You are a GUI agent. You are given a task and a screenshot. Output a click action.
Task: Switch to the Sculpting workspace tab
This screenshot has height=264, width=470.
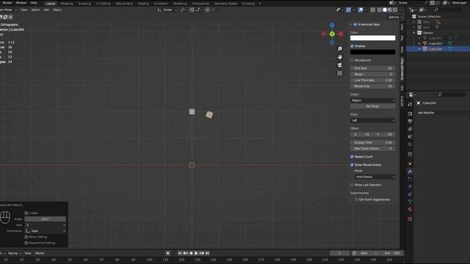84,4
